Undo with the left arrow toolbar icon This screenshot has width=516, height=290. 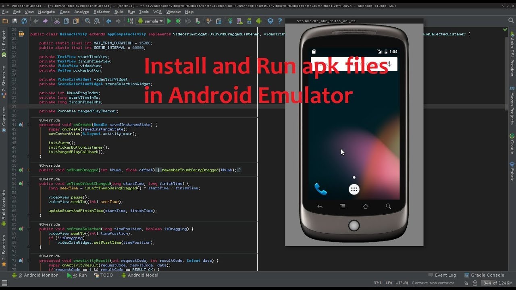point(36,21)
